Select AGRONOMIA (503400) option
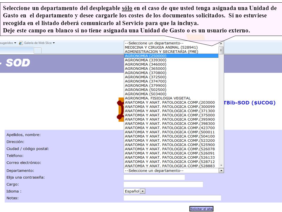The height and width of the screenshot is (212, 282). pyautogui.click(x=171, y=94)
